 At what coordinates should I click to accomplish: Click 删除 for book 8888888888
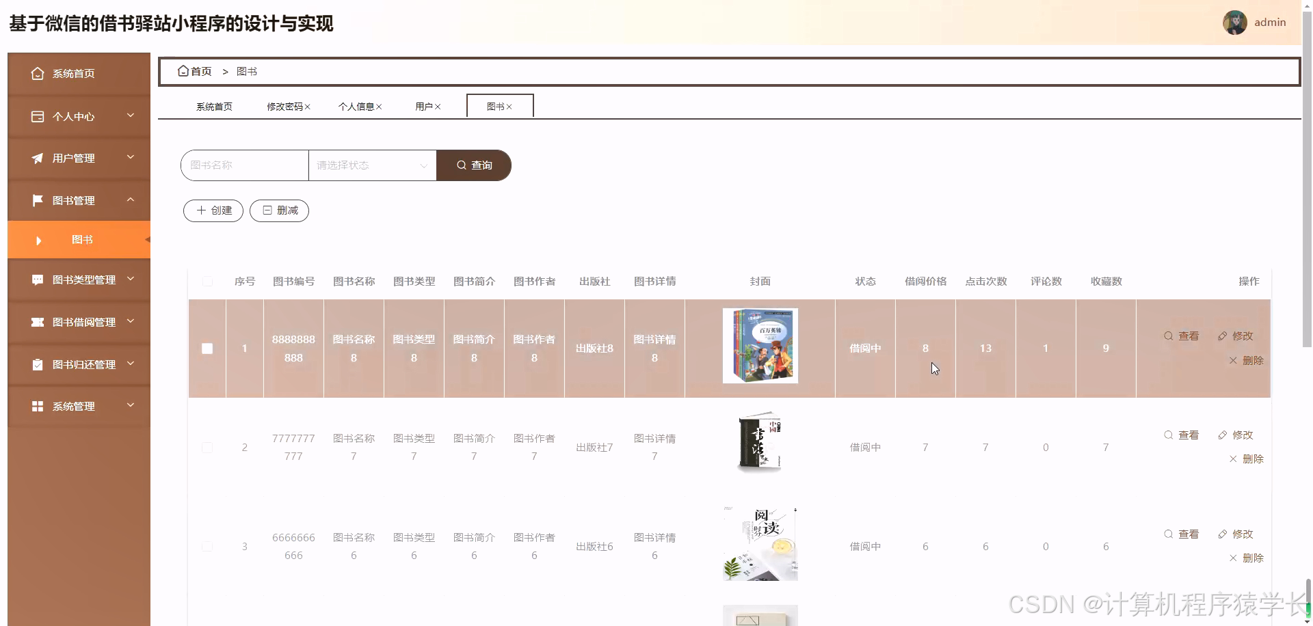[1246, 361]
